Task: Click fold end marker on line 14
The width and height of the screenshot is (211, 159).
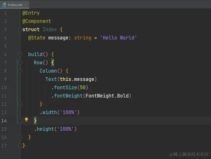Action: click(20, 121)
